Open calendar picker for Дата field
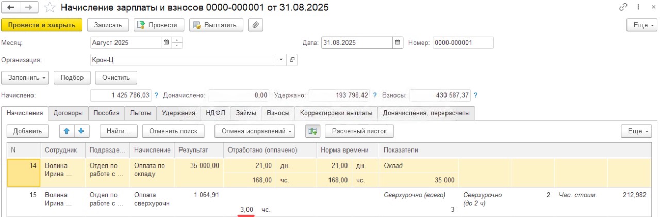This screenshot has height=217, width=660. (x=398, y=43)
